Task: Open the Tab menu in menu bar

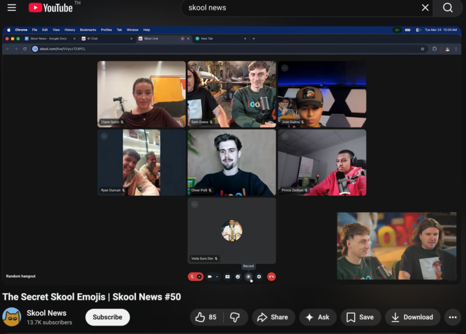Action: tap(120, 30)
